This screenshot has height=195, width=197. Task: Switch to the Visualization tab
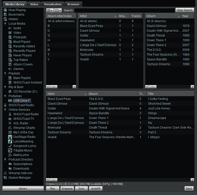pyautogui.click(x=53, y=4)
